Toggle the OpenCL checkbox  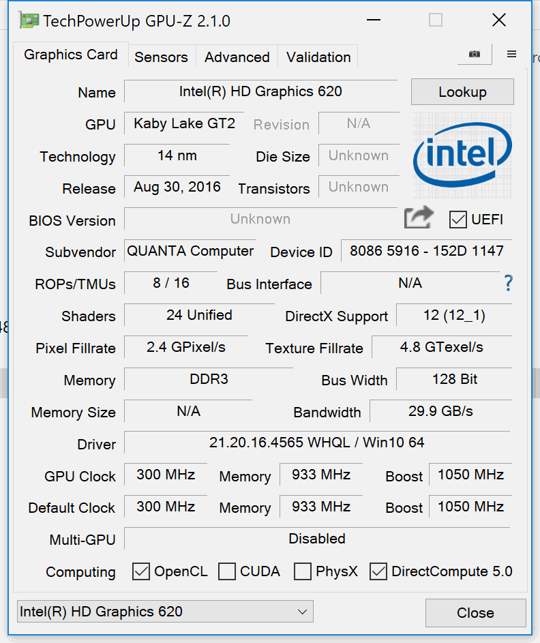[141, 571]
